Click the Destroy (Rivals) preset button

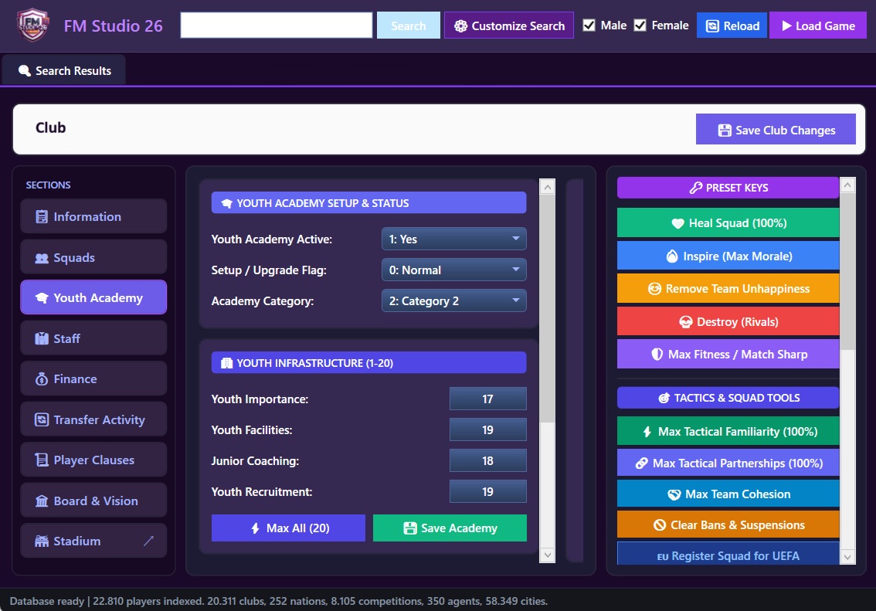coord(728,321)
